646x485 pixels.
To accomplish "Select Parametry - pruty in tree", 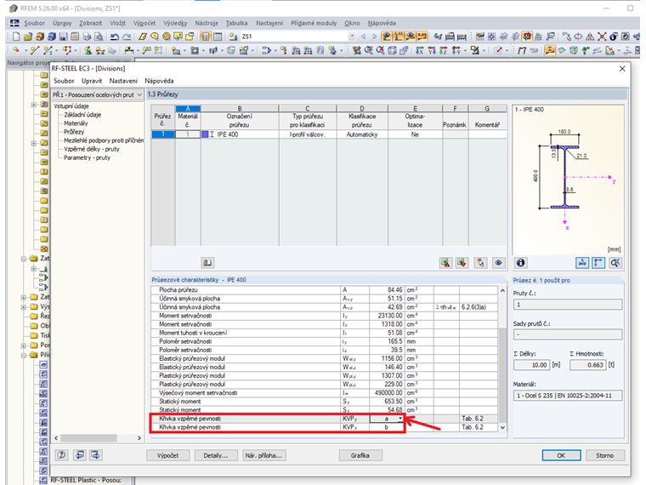I will pos(87,157).
